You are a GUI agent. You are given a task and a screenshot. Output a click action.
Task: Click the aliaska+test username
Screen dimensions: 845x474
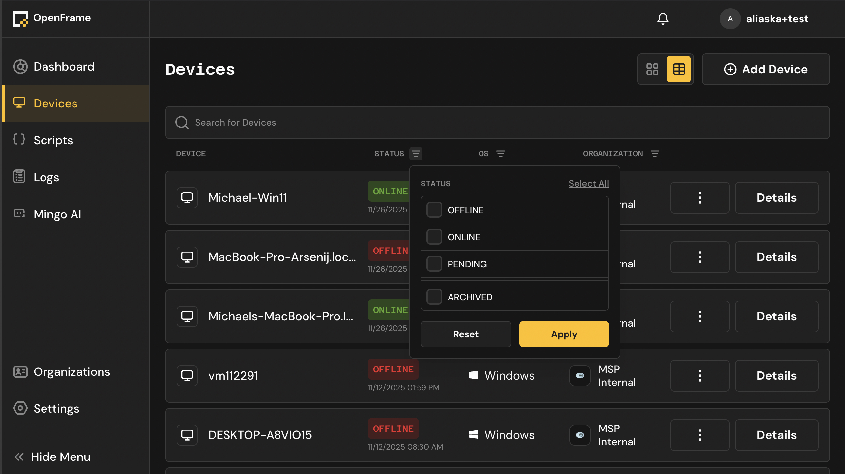point(777,19)
